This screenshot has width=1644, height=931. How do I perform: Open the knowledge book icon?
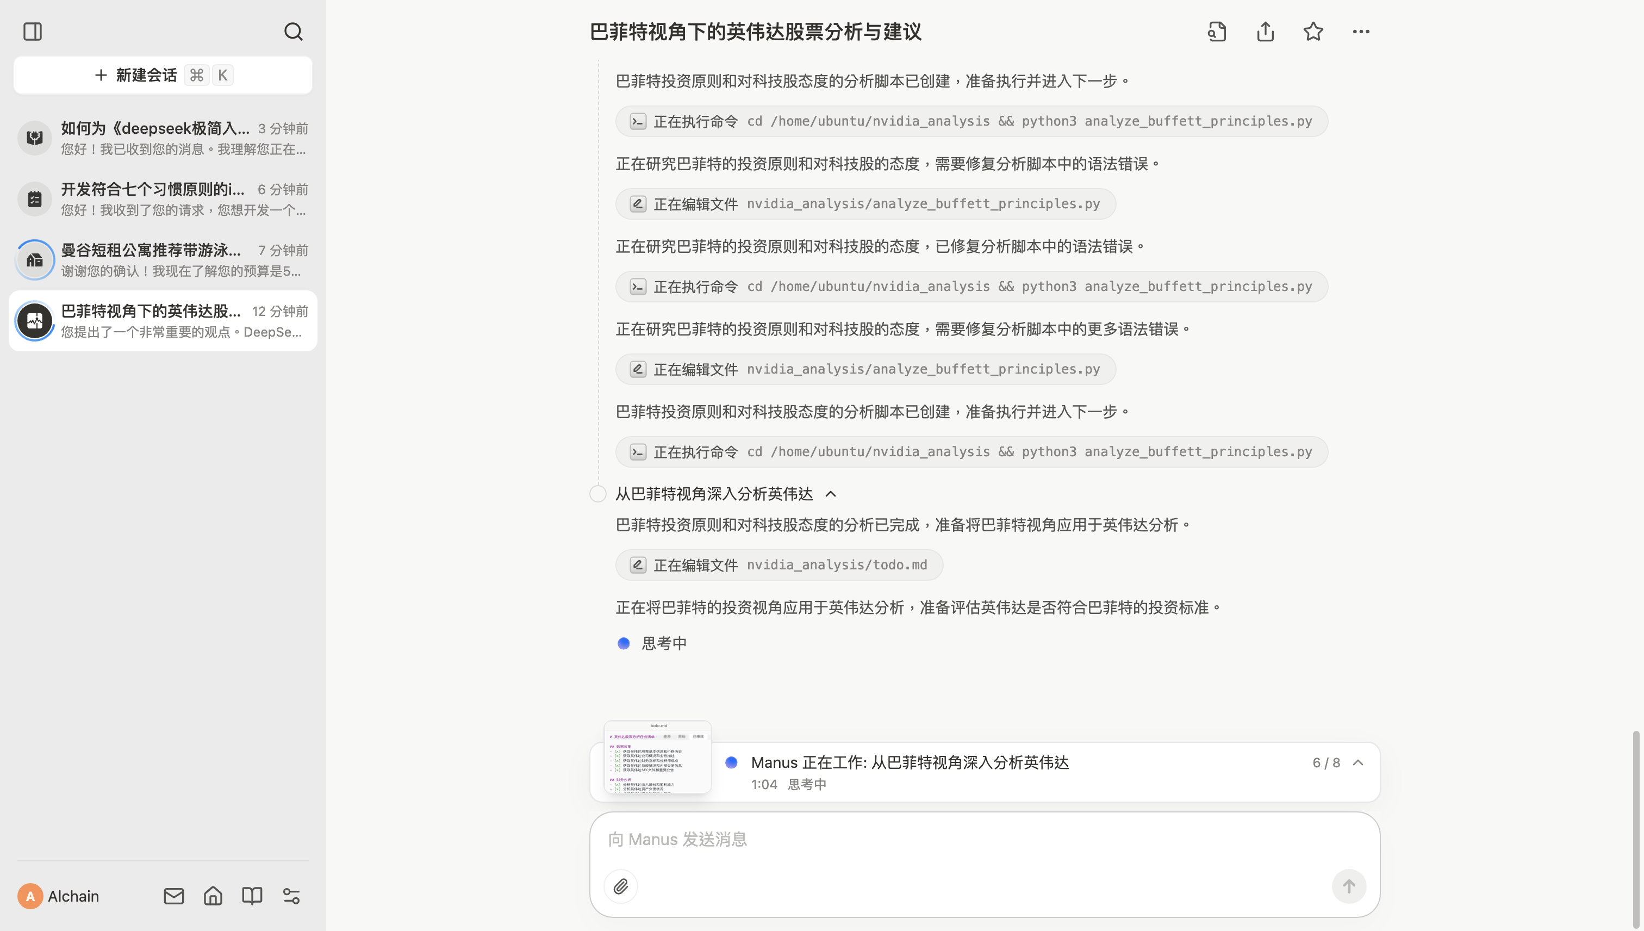click(252, 896)
